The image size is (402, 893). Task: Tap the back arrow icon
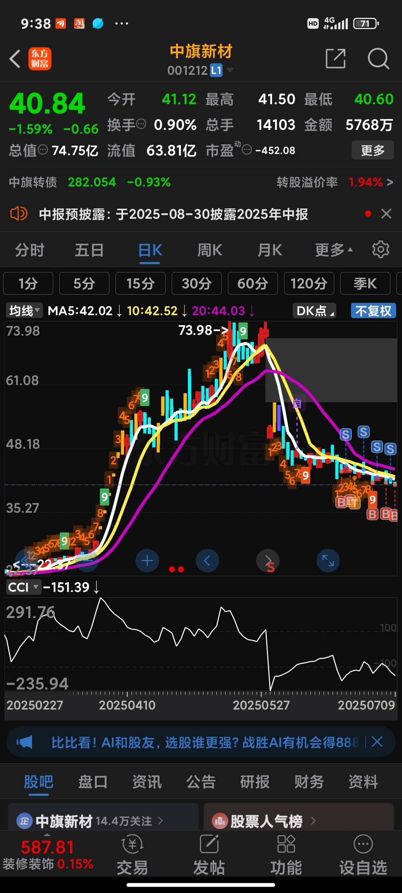click(15, 59)
